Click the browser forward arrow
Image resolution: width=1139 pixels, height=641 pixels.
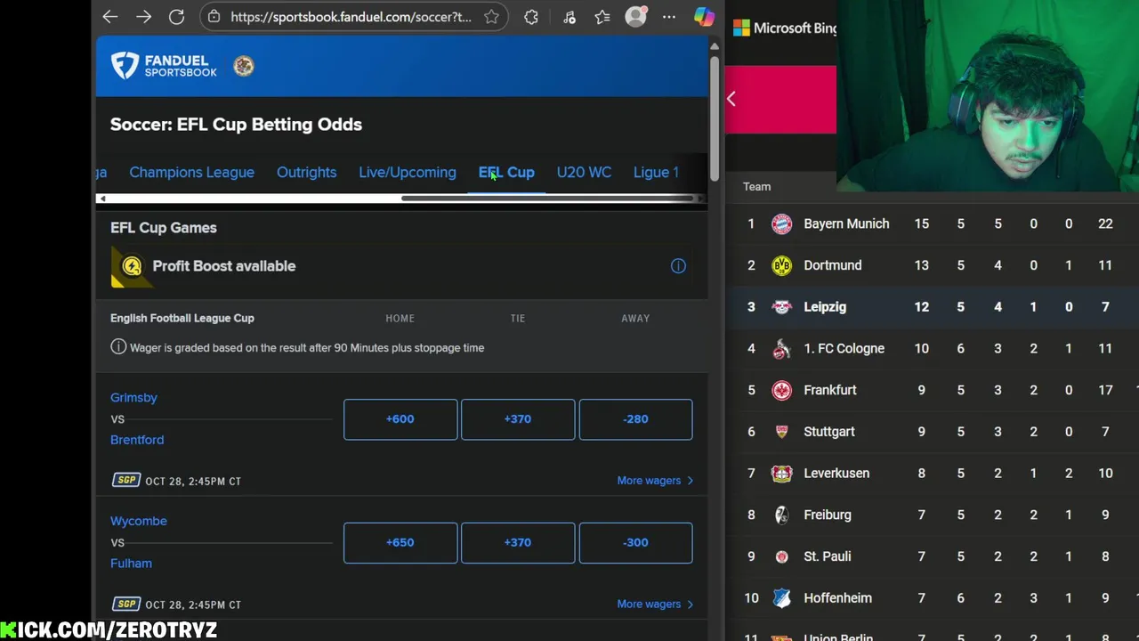[143, 16]
